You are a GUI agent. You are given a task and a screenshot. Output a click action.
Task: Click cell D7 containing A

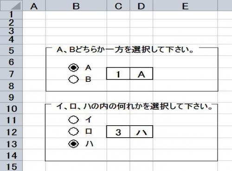coord(142,73)
